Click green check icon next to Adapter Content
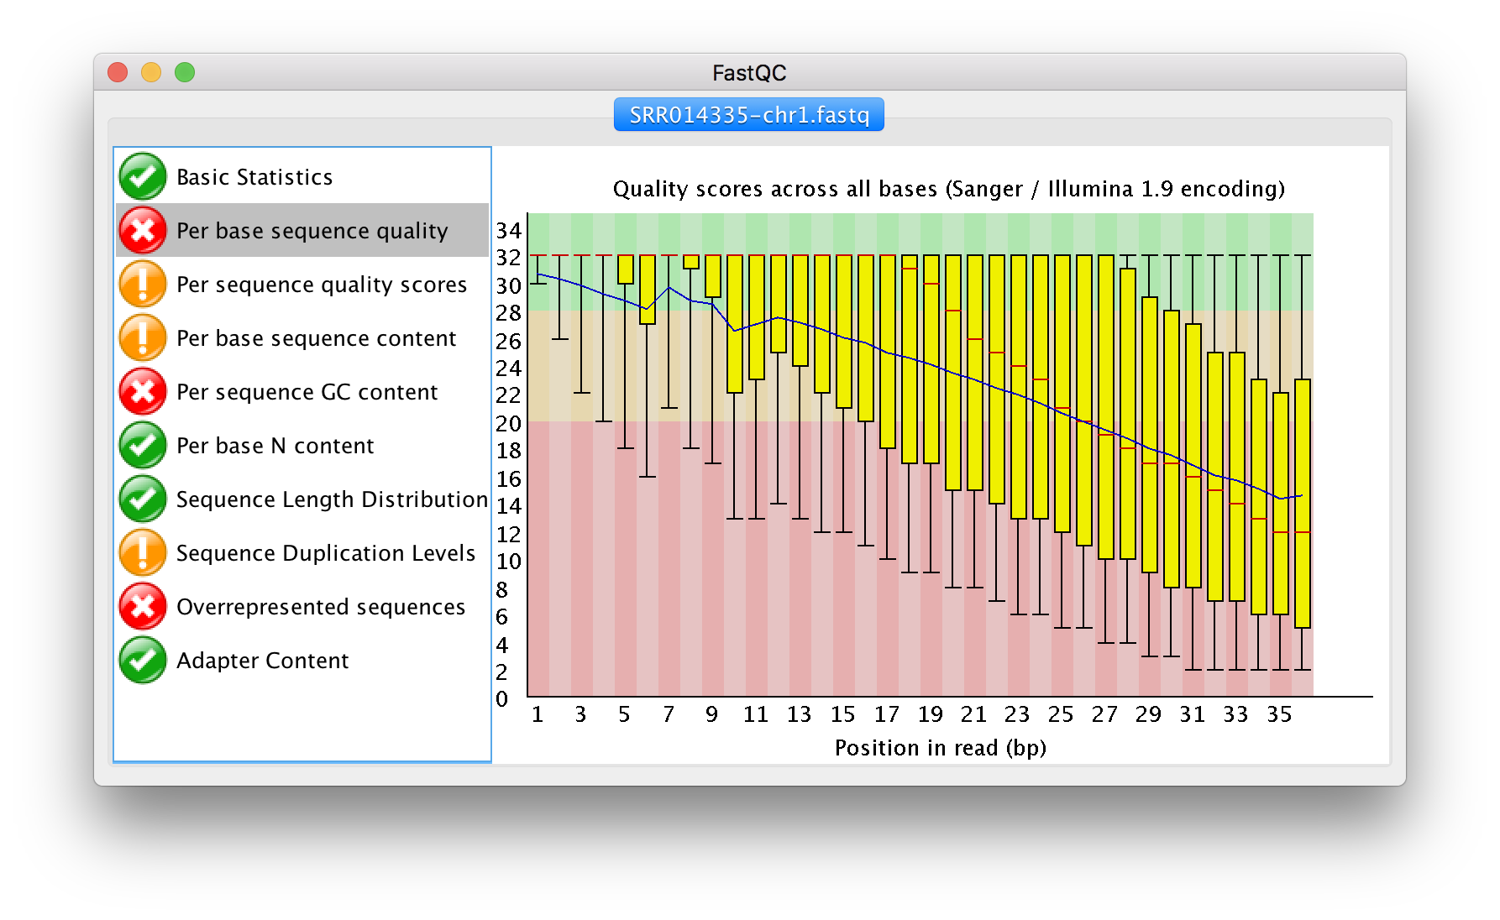 (143, 660)
